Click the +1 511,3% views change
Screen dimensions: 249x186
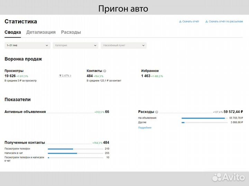point(22,76)
